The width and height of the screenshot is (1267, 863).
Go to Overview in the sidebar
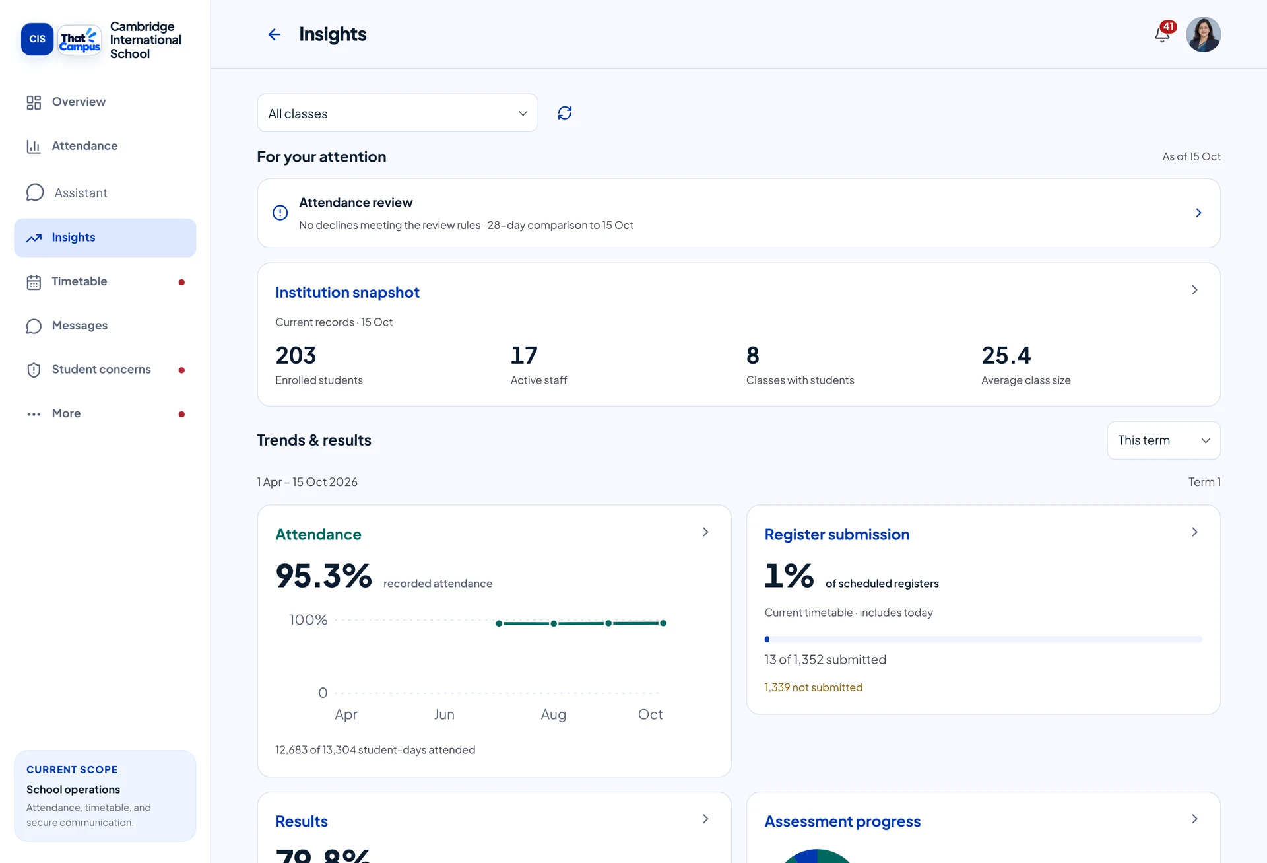[105, 102]
